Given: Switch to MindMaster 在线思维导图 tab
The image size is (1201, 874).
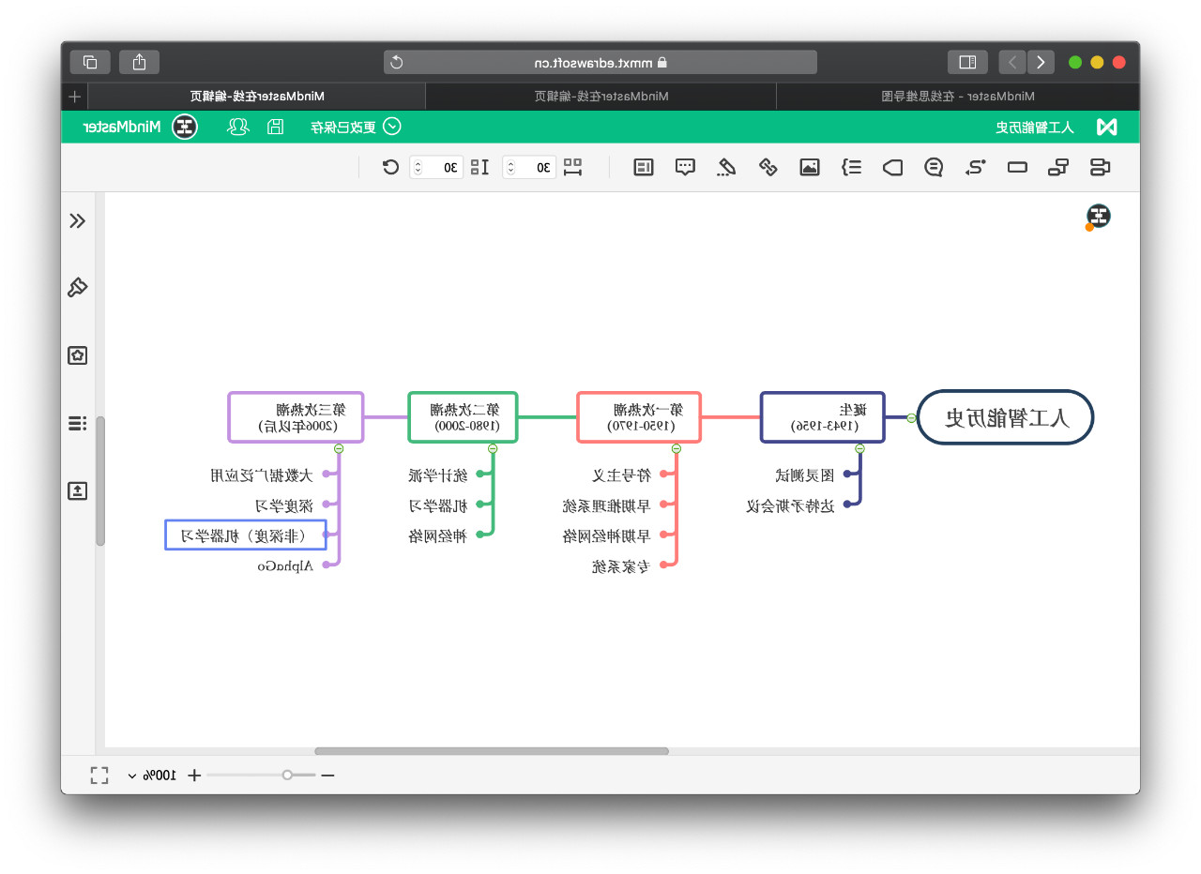Looking at the screenshot, I should pos(958,97).
